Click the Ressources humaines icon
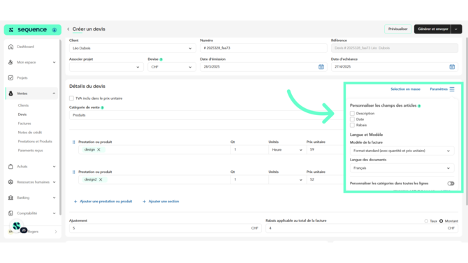 coord(10,182)
